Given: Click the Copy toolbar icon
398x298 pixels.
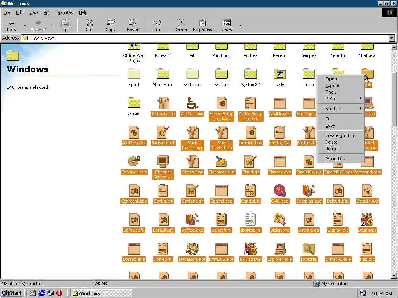Looking at the screenshot, I should pyautogui.click(x=111, y=23).
